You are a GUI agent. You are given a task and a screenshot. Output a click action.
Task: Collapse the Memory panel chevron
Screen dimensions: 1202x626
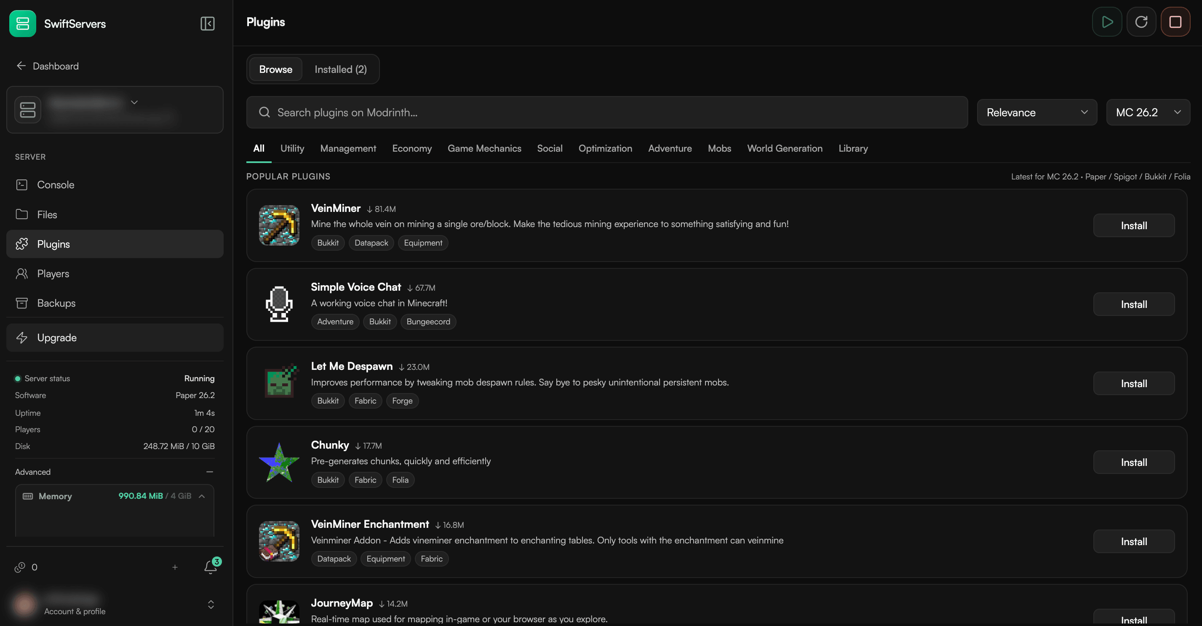pyautogui.click(x=202, y=496)
